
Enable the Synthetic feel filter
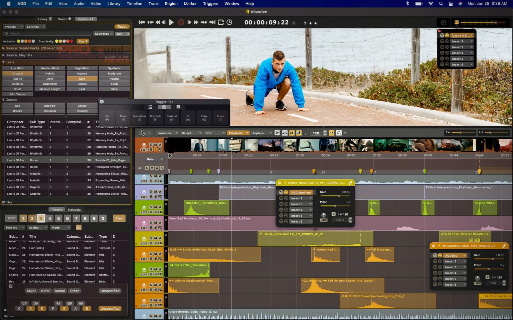(x=114, y=68)
